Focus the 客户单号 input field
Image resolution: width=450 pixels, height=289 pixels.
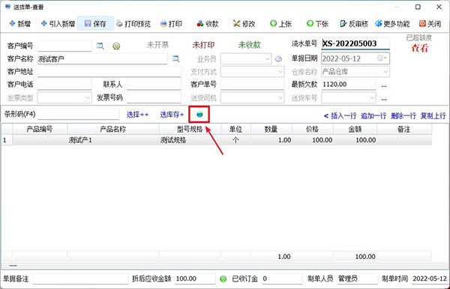252,84
